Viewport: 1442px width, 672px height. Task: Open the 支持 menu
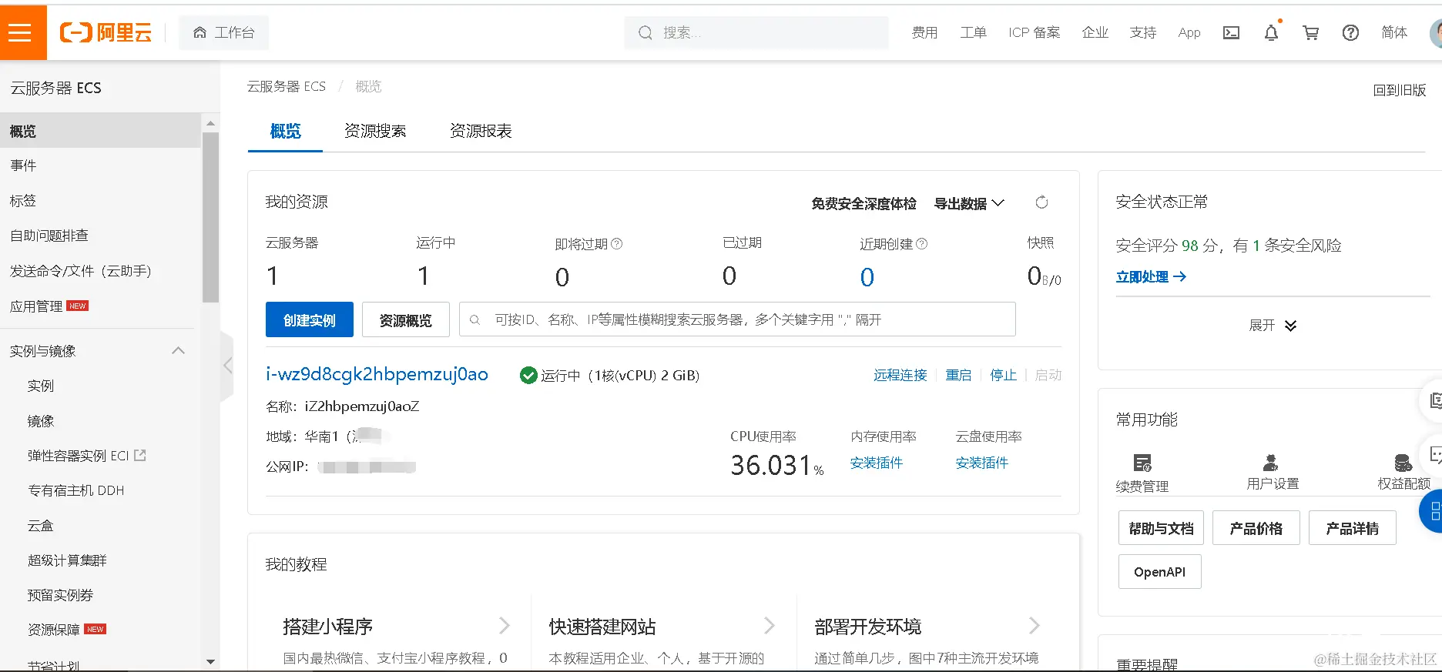pyautogui.click(x=1143, y=32)
